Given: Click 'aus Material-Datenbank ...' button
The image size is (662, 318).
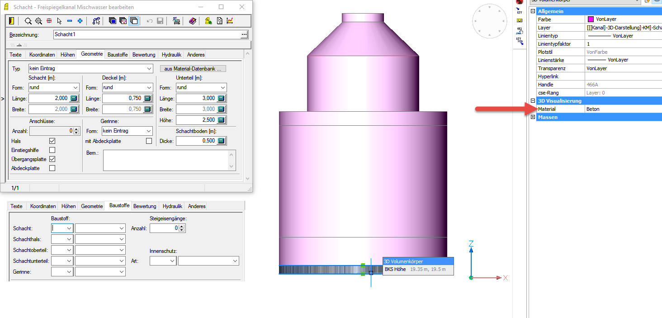Looking at the screenshot, I should pos(193,69).
